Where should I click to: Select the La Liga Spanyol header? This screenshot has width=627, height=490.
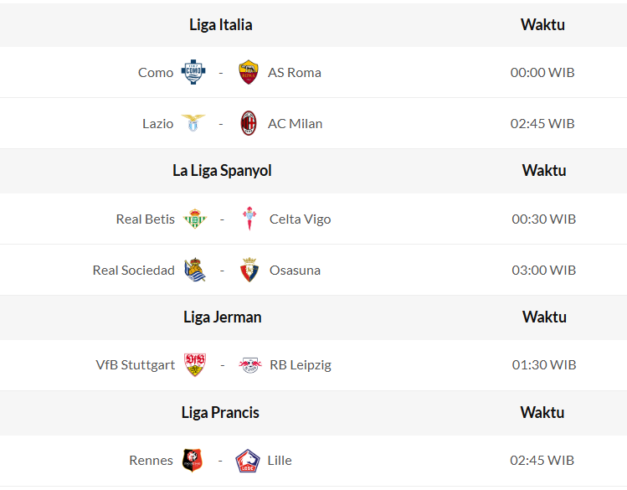[222, 170]
